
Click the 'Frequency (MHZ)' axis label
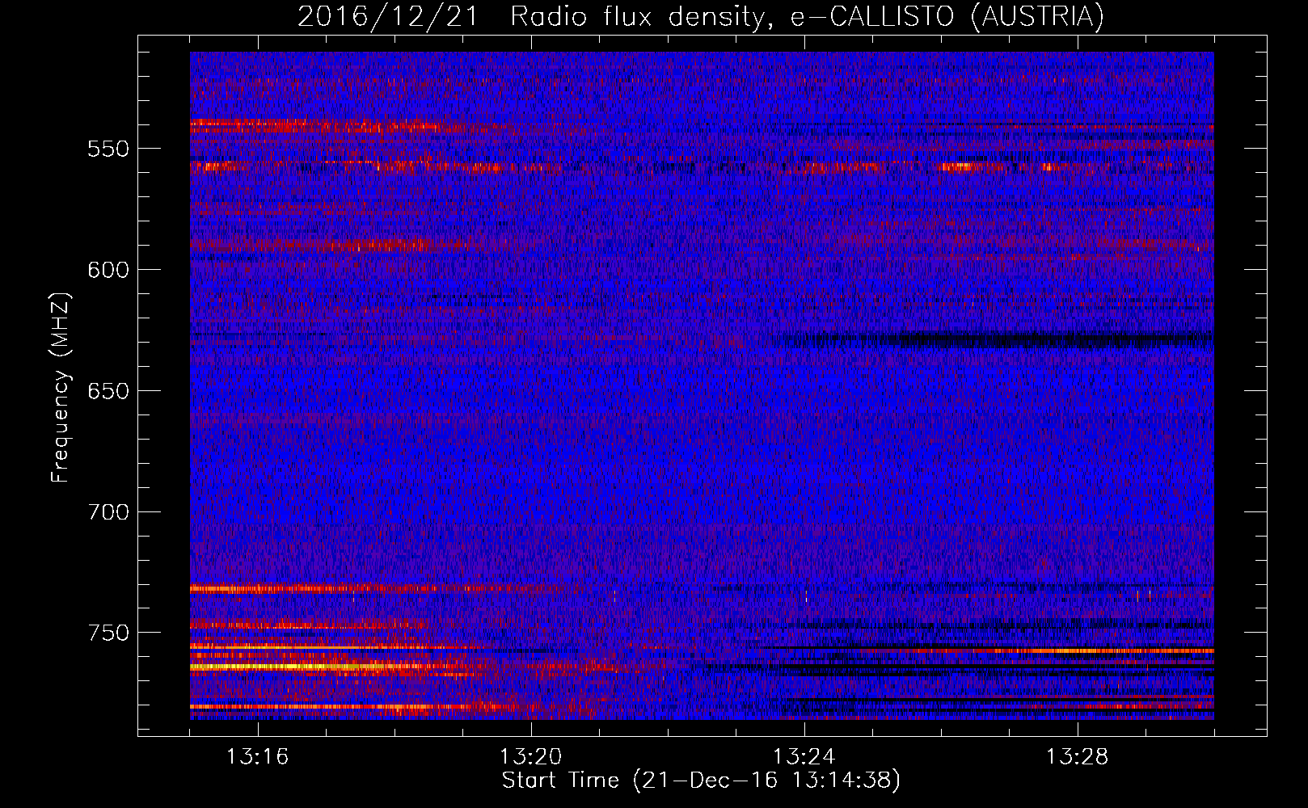(x=61, y=388)
